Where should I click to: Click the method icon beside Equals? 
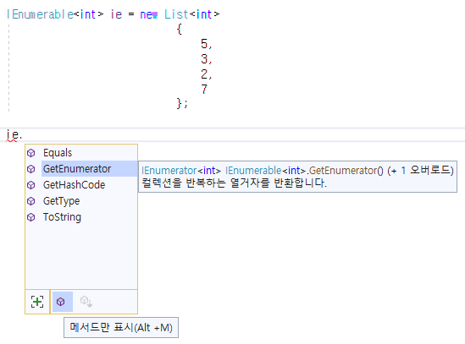30,153
